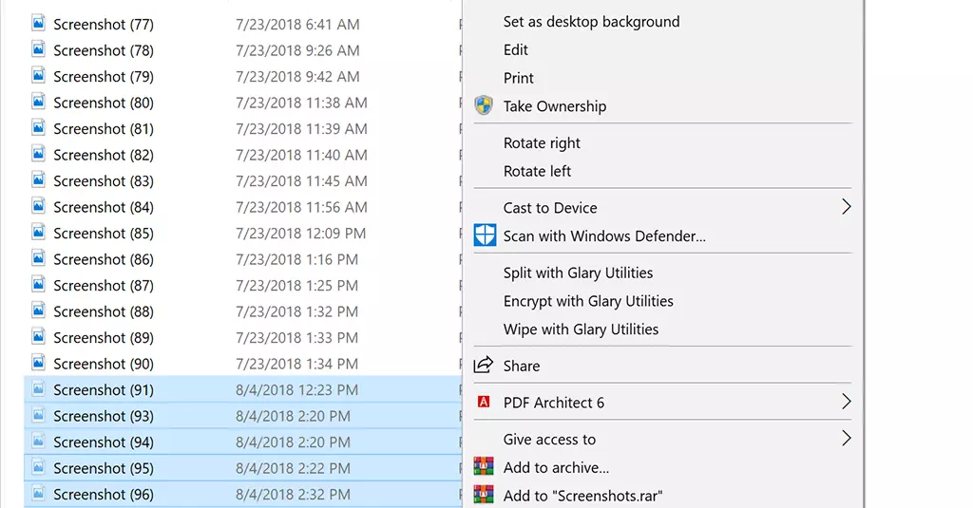This screenshot has width=973, height=508.
Task: Click the Take Ownership shield icon
Action: 484,106
